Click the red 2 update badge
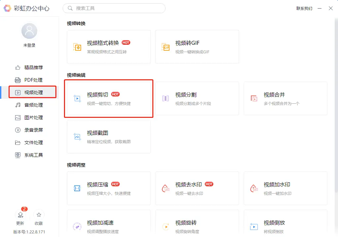The image size is (338, 237). click(24, 209)
